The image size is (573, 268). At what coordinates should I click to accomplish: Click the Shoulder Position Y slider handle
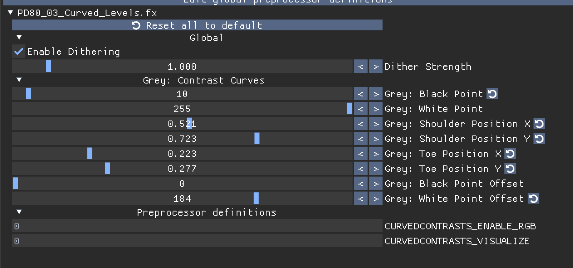click(x=257, y=139)
